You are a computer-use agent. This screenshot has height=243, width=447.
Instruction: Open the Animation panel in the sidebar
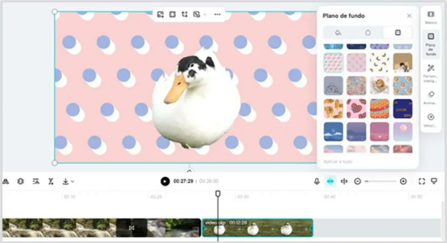[x=430, y=97]
